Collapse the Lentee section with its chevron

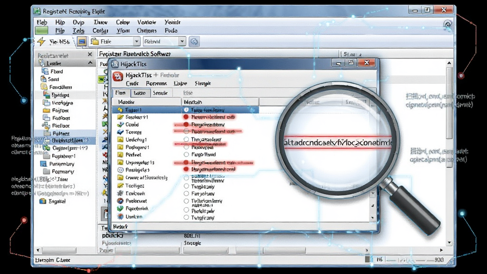point(90,63)
